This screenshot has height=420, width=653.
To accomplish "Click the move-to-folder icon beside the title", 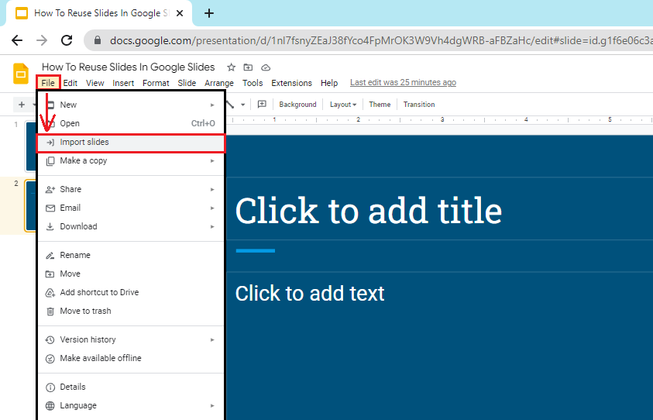I will [x=248, y=67].
